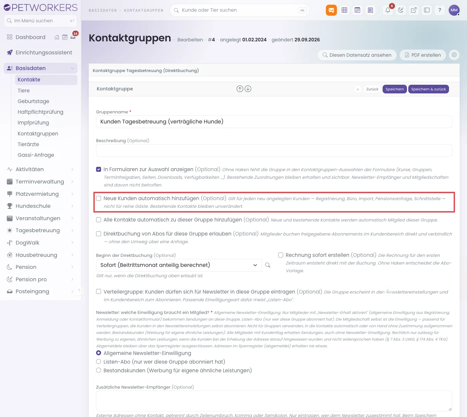The width and height of the screenshot is (467, 417).
Task: Open the inbox icon with badge 14
Action: coord(73,37)
